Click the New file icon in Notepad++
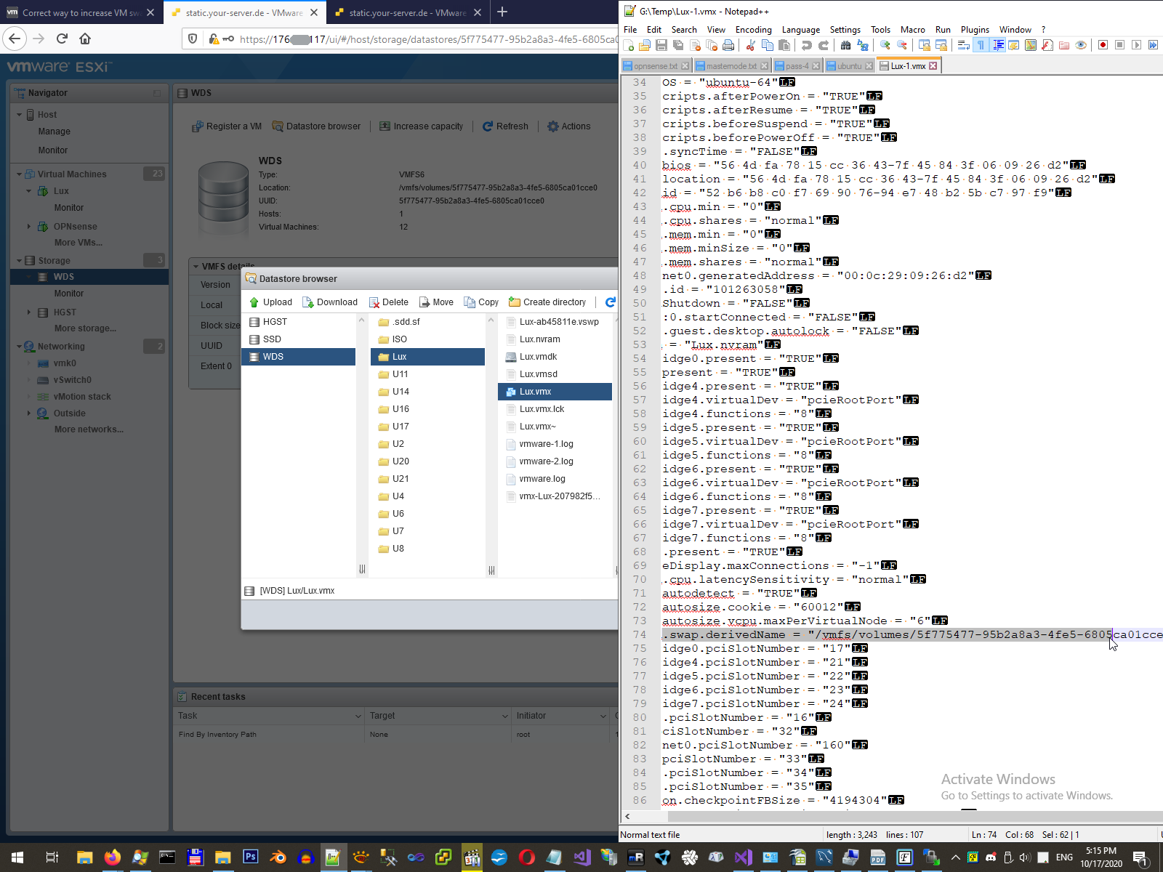The image size is (1163, 872). coord(629,45)
